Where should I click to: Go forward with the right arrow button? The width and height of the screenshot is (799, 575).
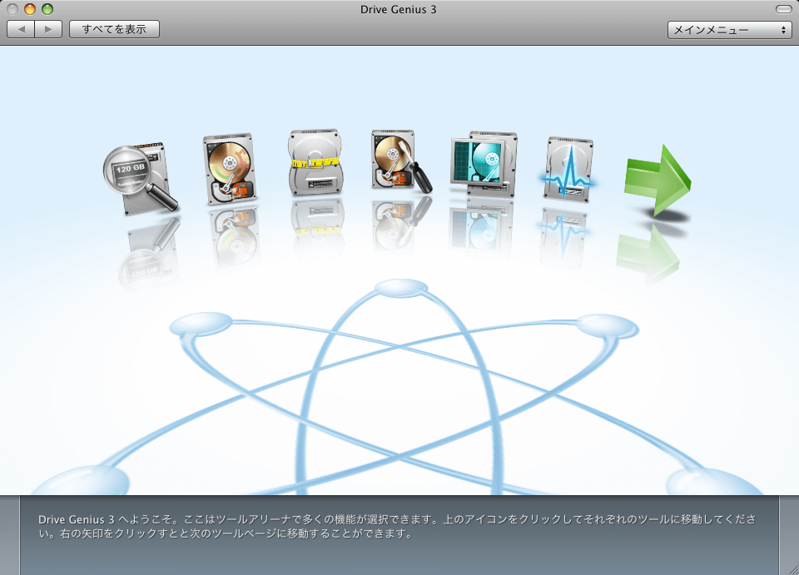point(48,29)
